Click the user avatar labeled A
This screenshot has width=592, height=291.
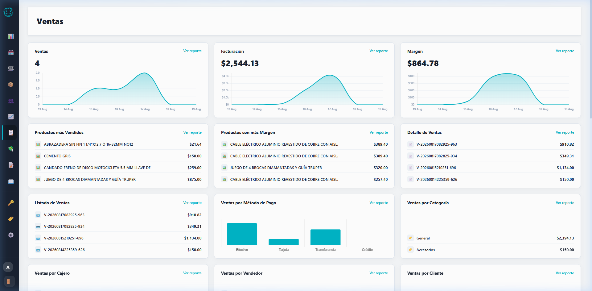8,267
